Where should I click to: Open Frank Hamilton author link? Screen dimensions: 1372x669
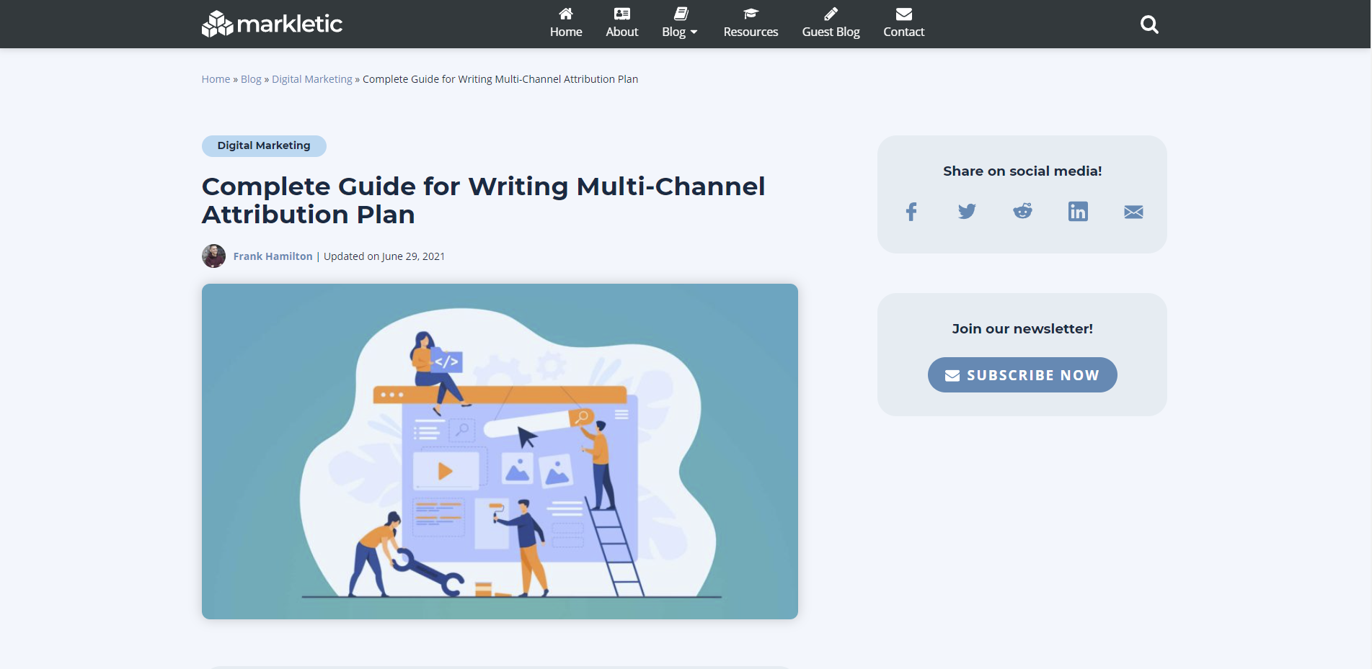click(x=273, y=256)
